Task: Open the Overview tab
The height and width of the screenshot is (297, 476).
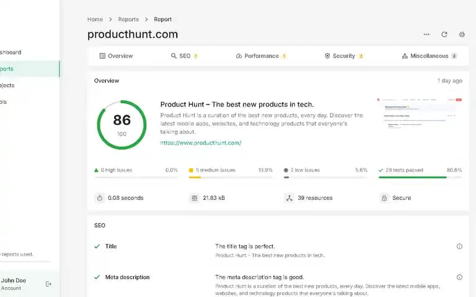Action: tap(117, 56)
